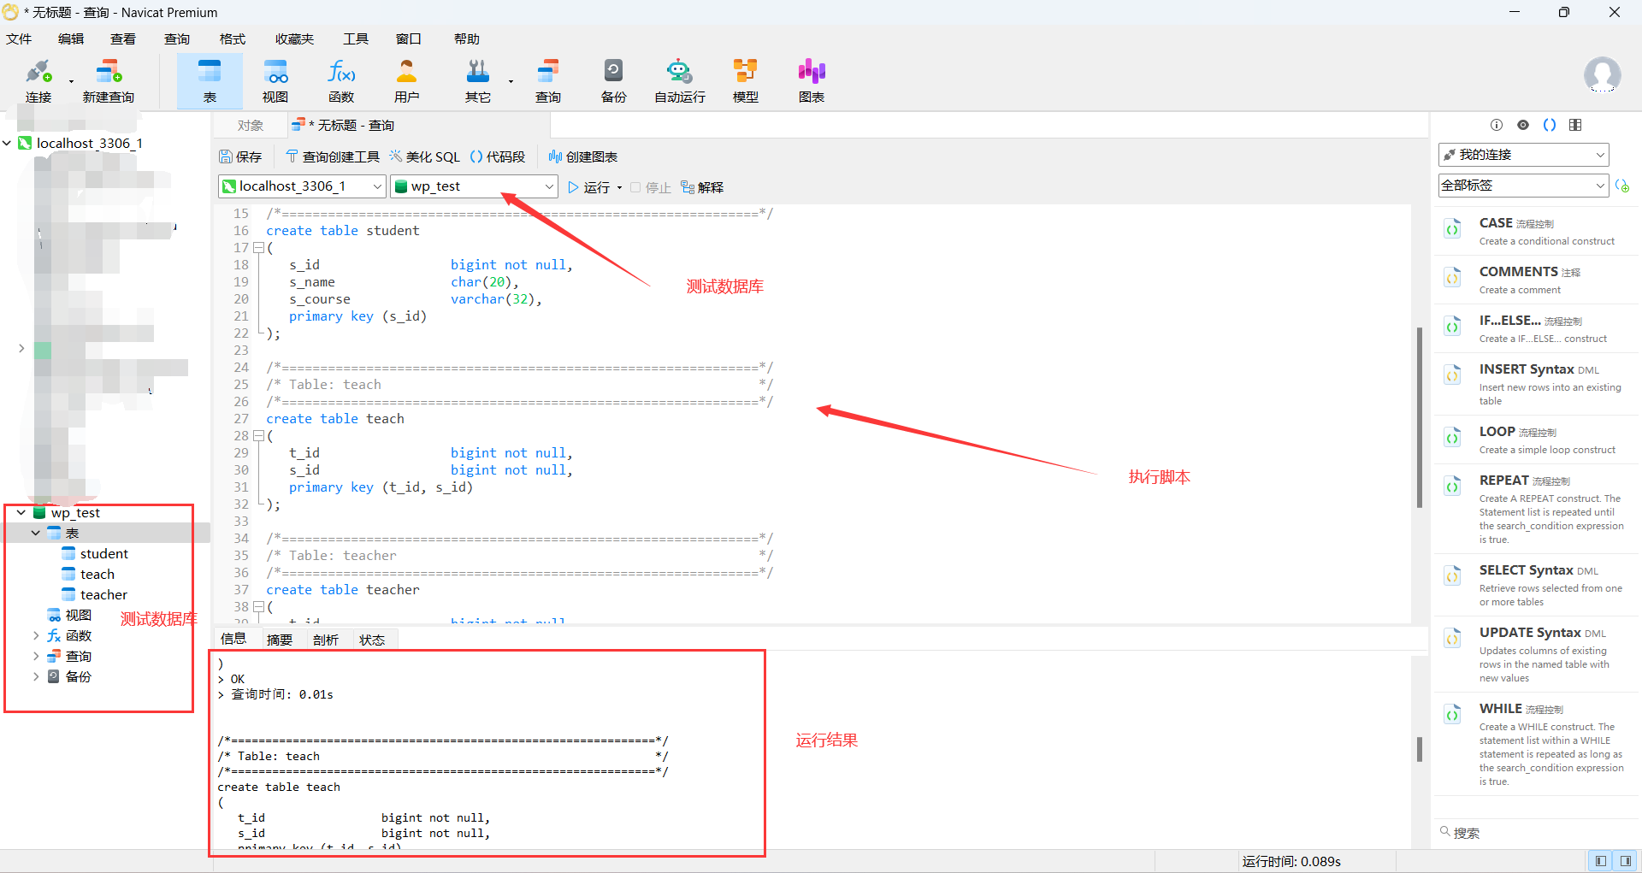1642x873 pixels.
Task: Select the 视图 views tree node
Action: coord(79,616)
